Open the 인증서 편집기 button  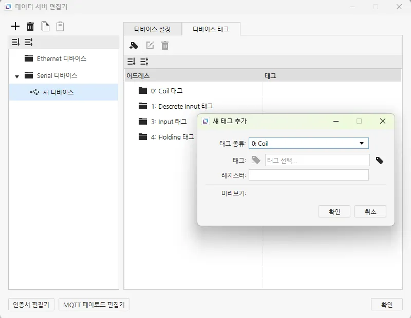tap(31, 305)
